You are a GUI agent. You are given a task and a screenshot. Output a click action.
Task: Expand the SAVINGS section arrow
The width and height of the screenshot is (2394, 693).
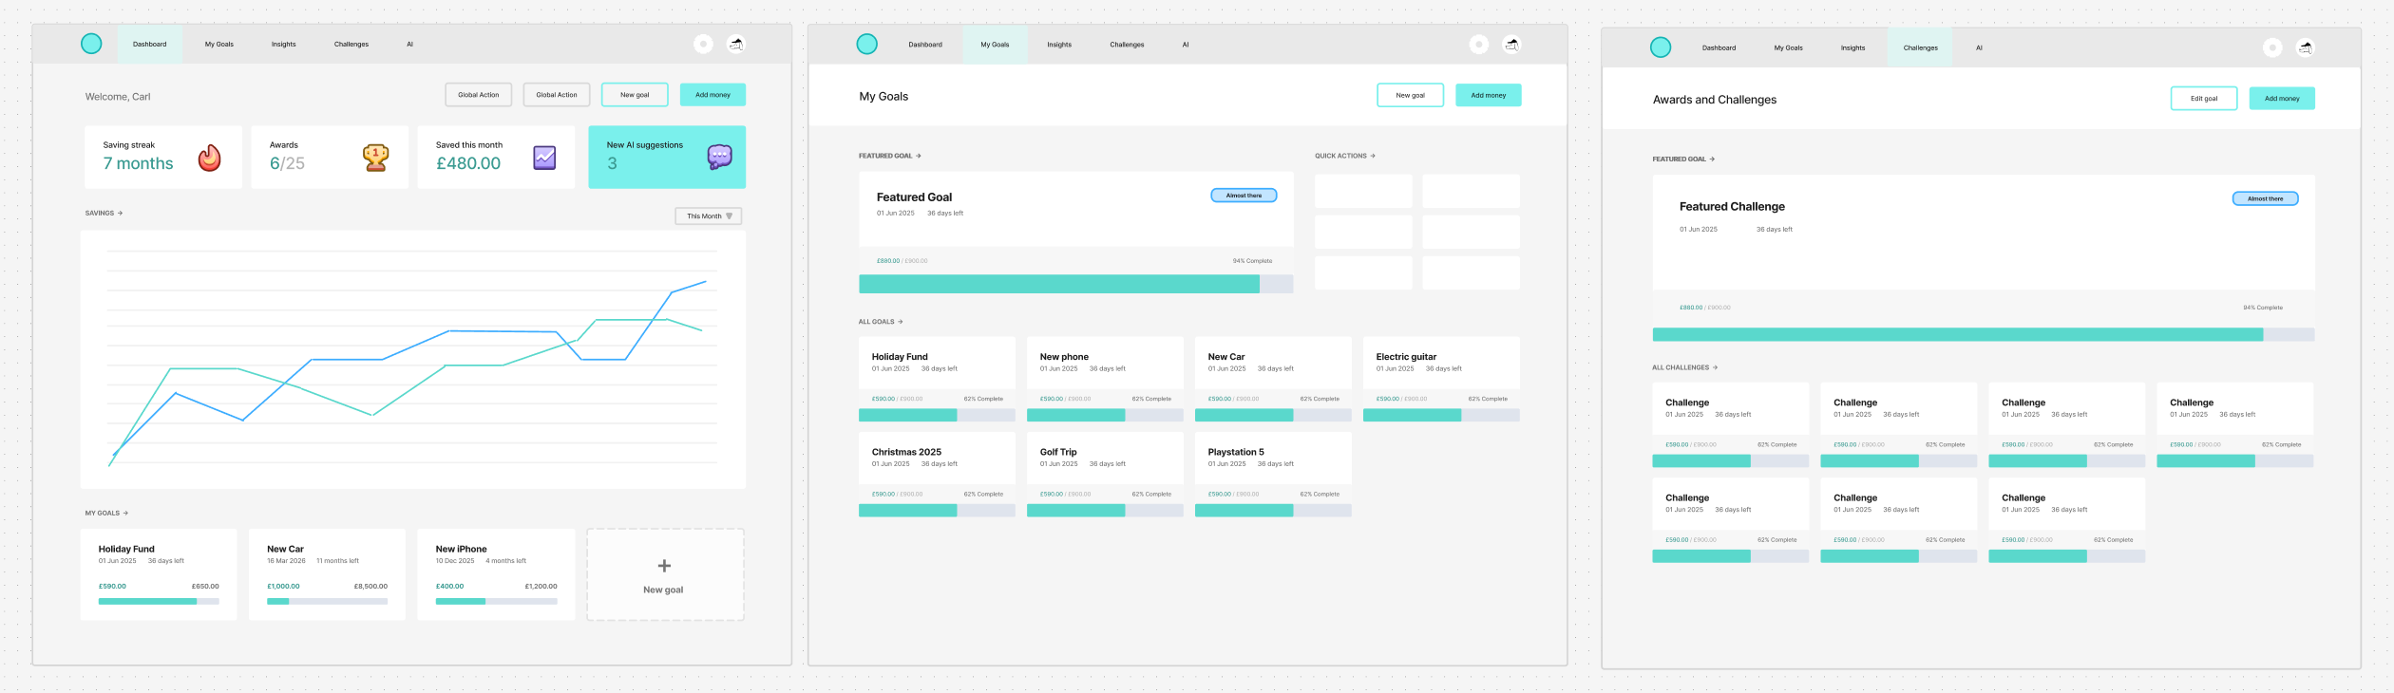click(x=120, y=214)
